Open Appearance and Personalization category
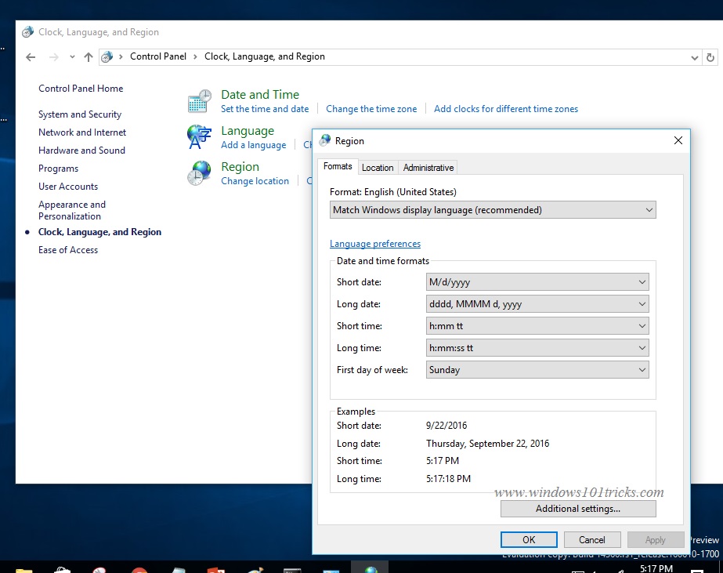The height and width of the screenshot is (573, 723). (72, 210)
